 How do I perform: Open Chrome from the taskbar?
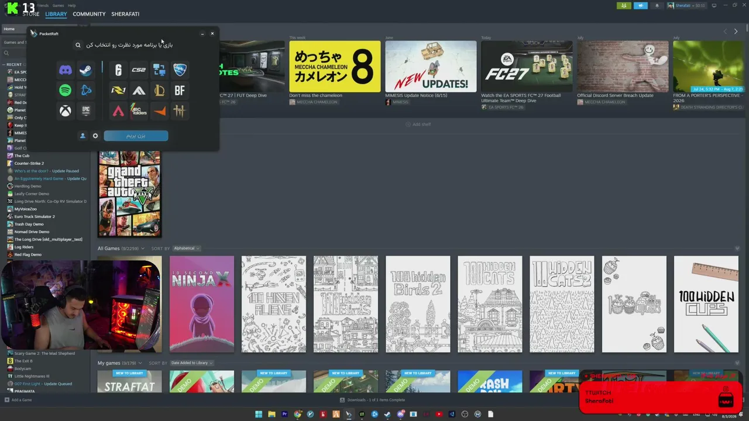pos(297,415)
